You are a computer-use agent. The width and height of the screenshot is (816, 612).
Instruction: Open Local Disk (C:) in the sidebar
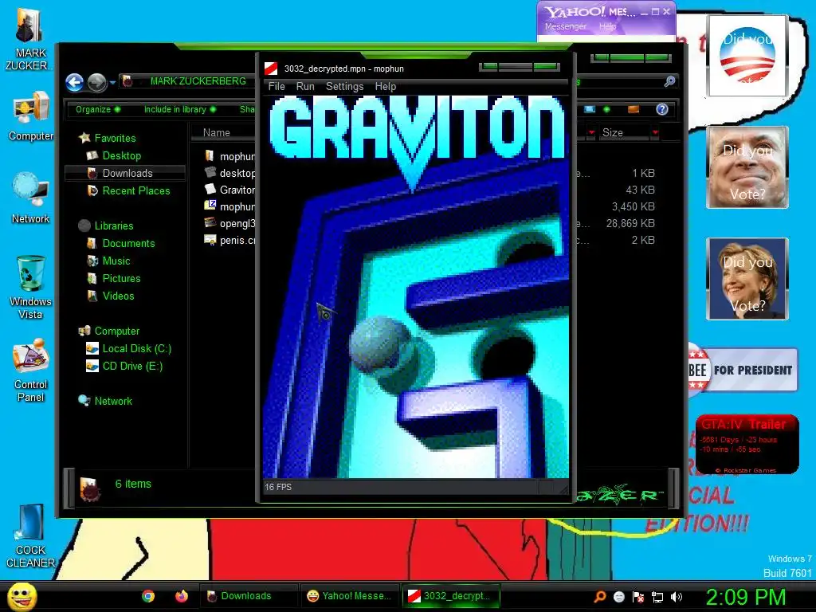136,349
